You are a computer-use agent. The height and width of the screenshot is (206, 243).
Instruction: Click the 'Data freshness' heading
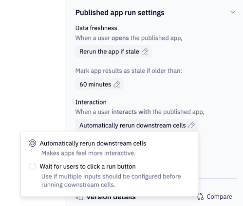point(96,28)
